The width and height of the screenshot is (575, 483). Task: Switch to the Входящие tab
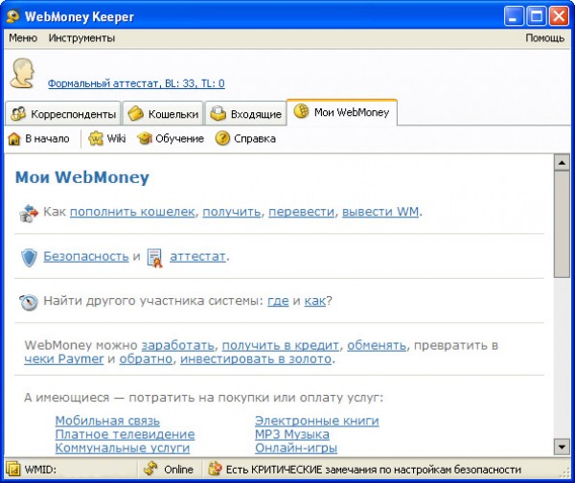[246, 114]
